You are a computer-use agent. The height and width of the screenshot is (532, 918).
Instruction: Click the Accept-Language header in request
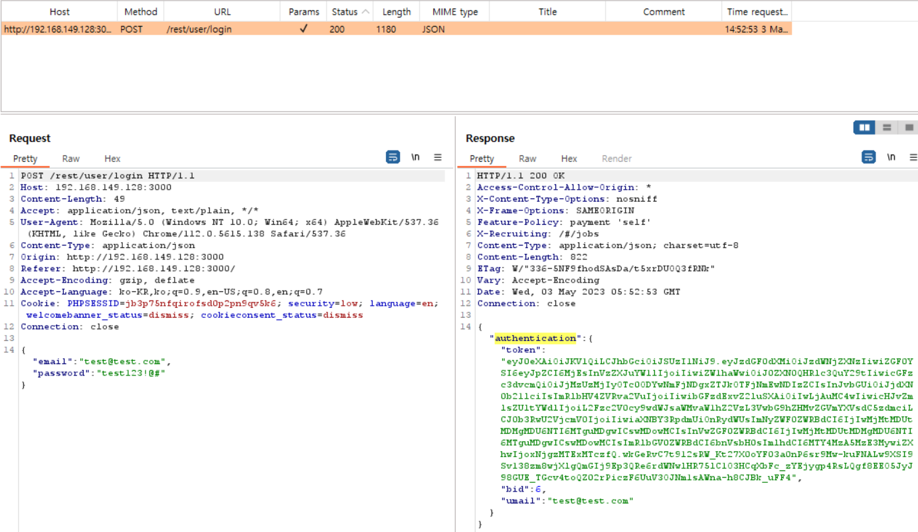click(x=171, y=292)
